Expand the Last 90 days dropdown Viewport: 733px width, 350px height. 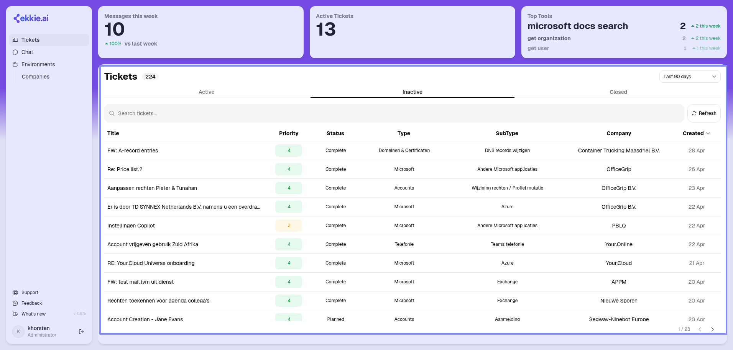pyautogui.click(x=690, y=77)
